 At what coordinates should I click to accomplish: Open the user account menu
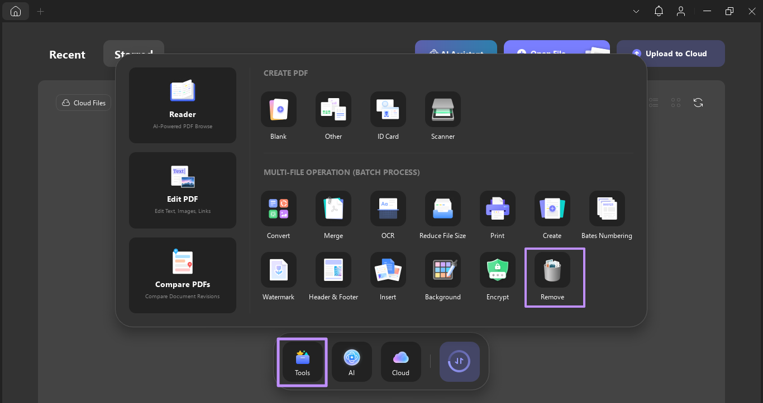tap(681, 11)
